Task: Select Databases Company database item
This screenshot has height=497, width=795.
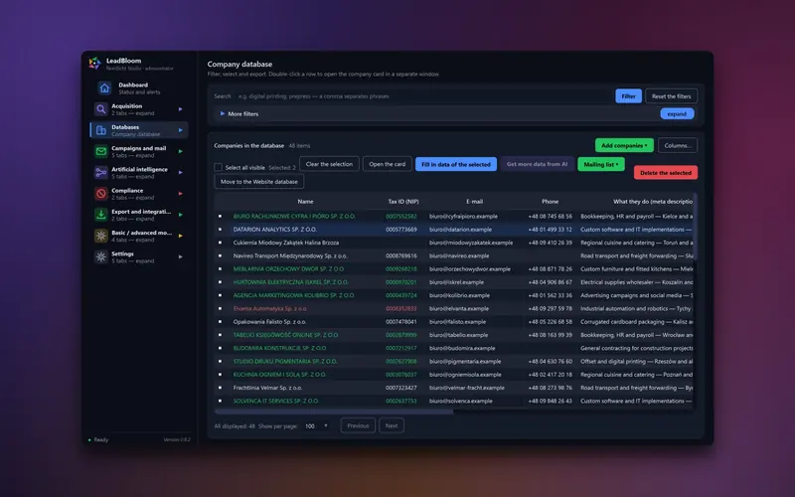Action: pyautogui.click(x=139, y=130)
